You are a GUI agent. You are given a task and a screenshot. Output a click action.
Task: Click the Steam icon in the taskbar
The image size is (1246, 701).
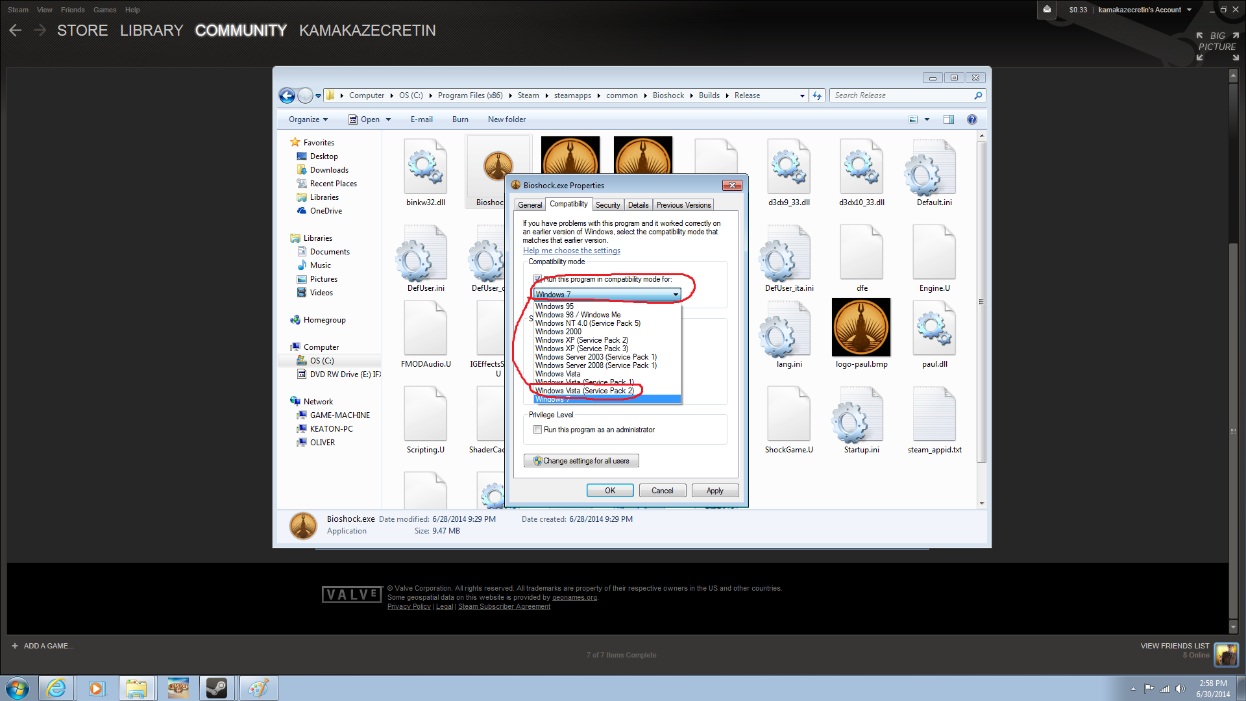(217, 688)
